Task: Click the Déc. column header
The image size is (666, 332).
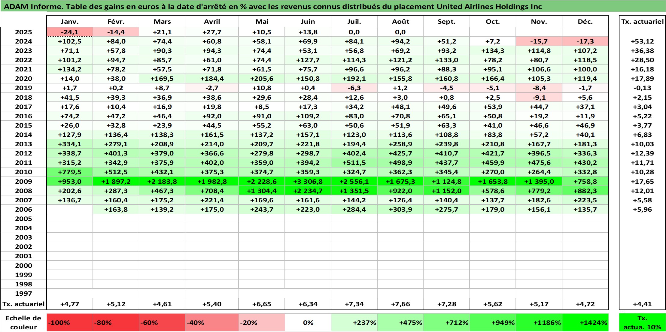Action: 585,21
